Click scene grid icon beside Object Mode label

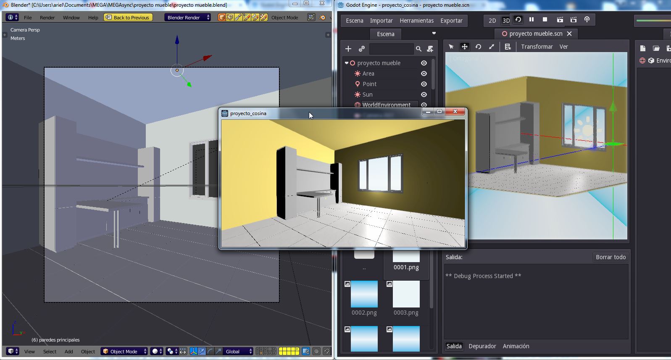[311, 17]
